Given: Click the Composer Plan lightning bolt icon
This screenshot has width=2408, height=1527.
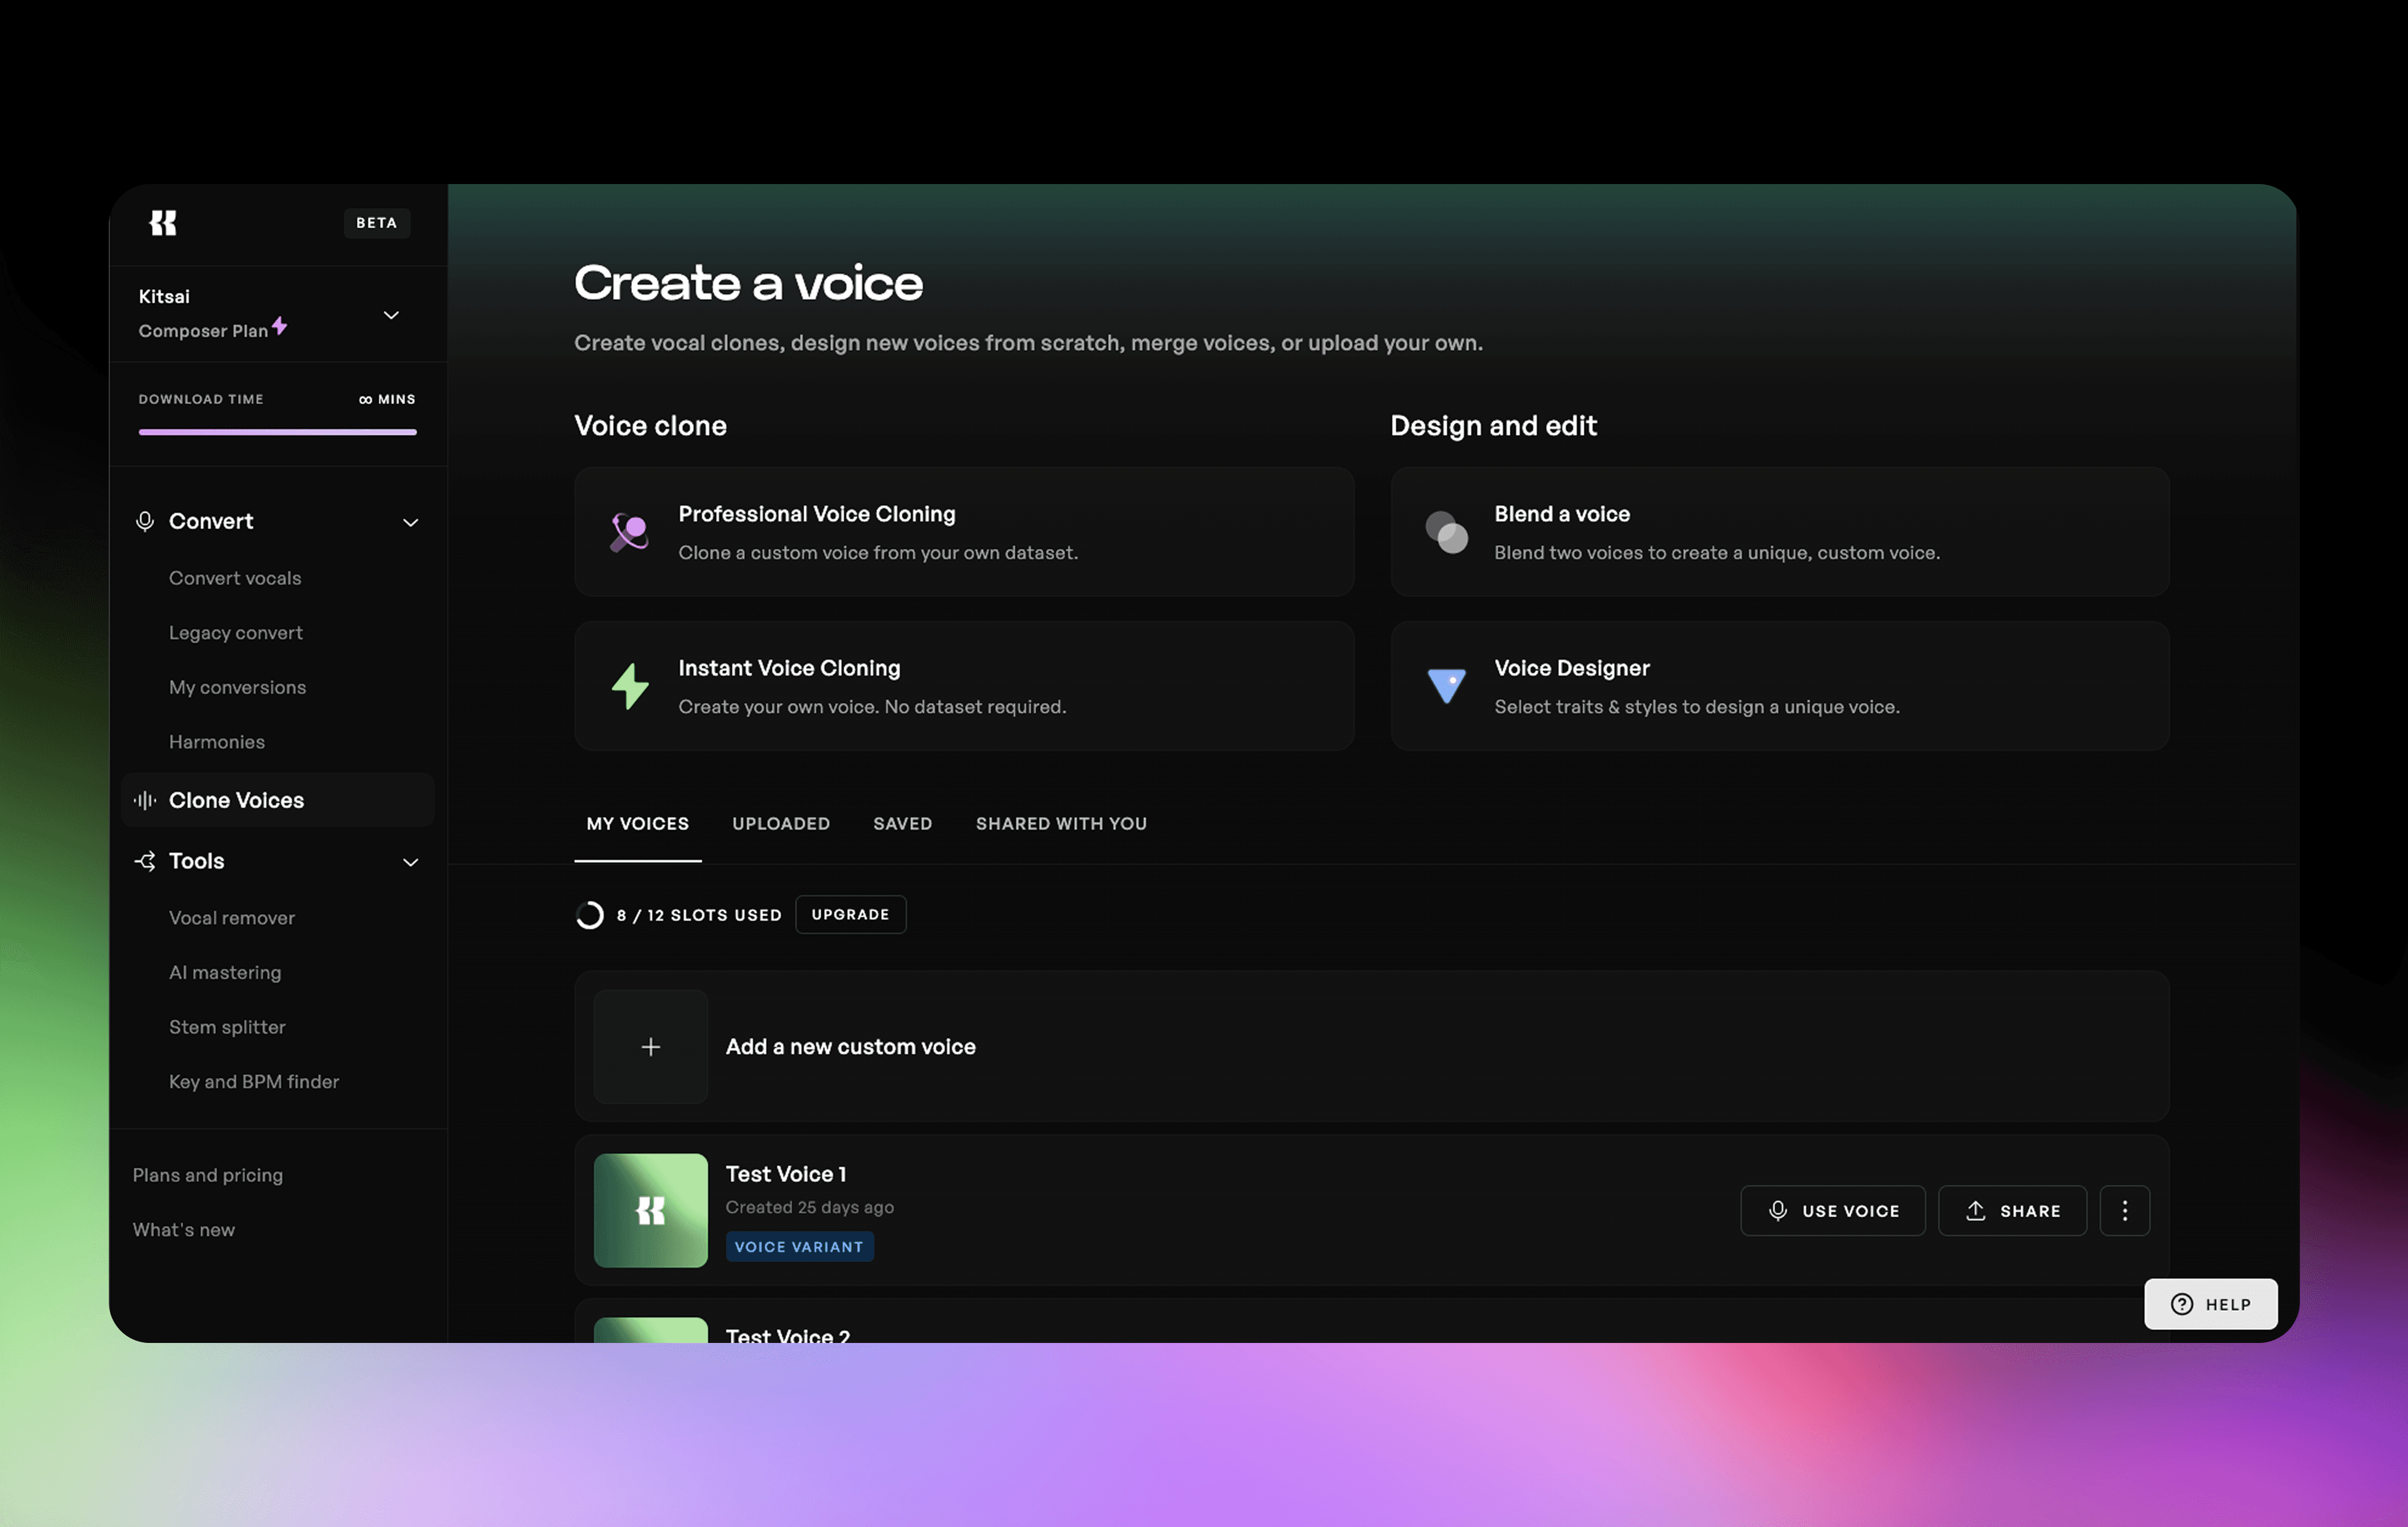Looking at the screenshot, I should [280, 326].
